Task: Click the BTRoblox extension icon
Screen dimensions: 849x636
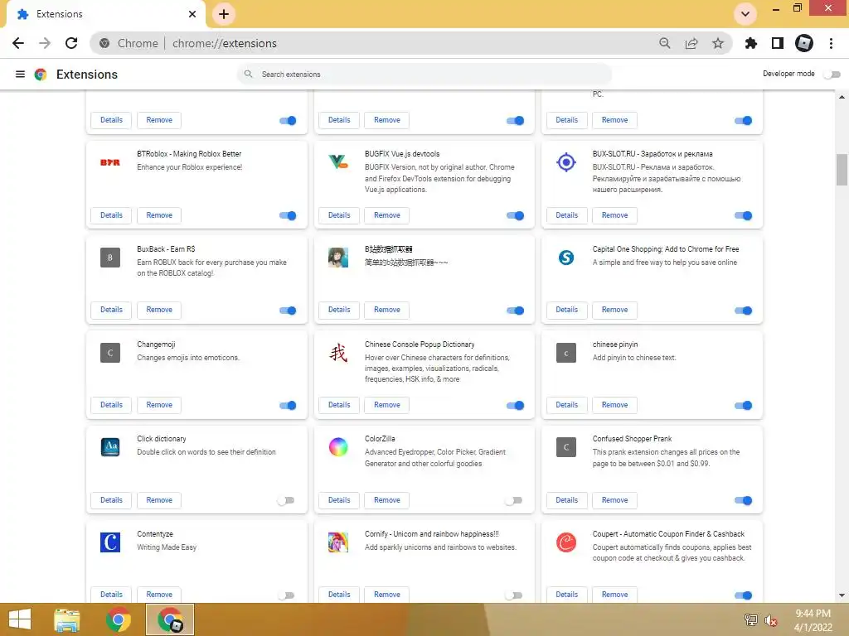Action: (110, 162)
